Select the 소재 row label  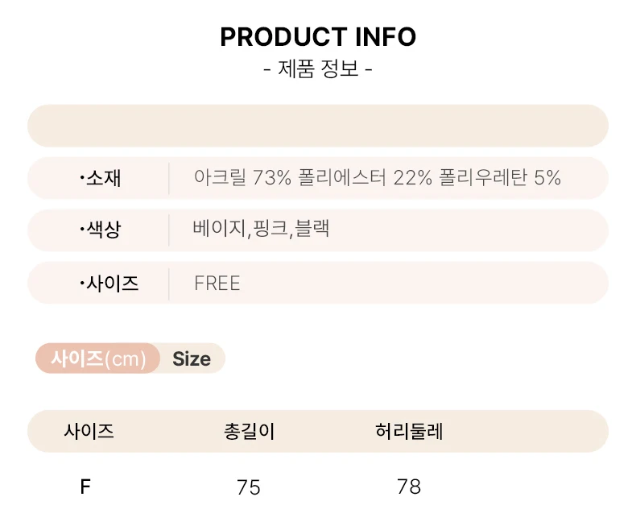point(101,178)
